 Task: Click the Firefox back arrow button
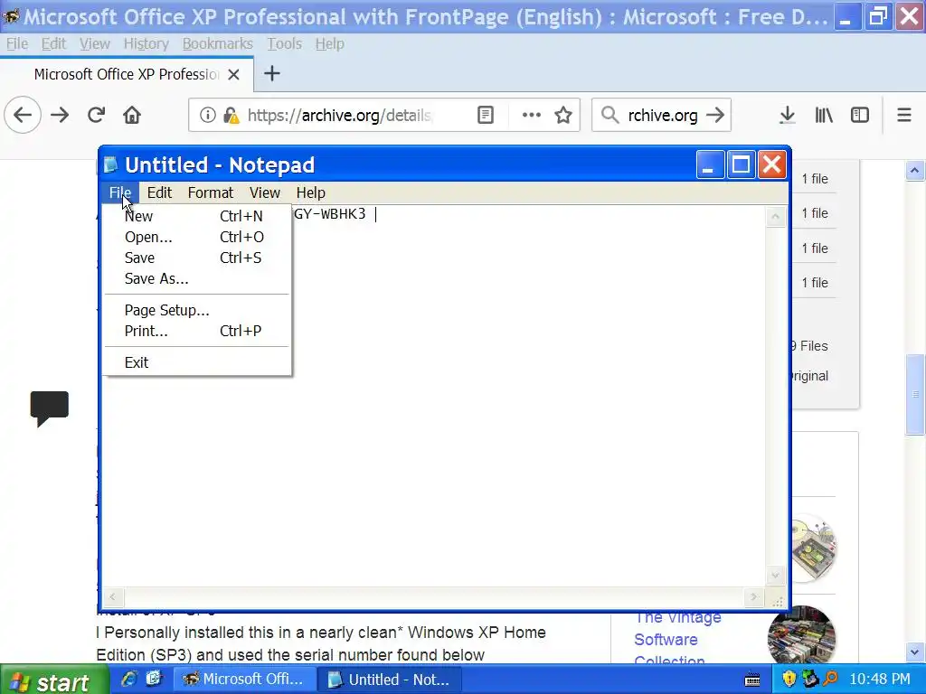click(x=23, y=115)
